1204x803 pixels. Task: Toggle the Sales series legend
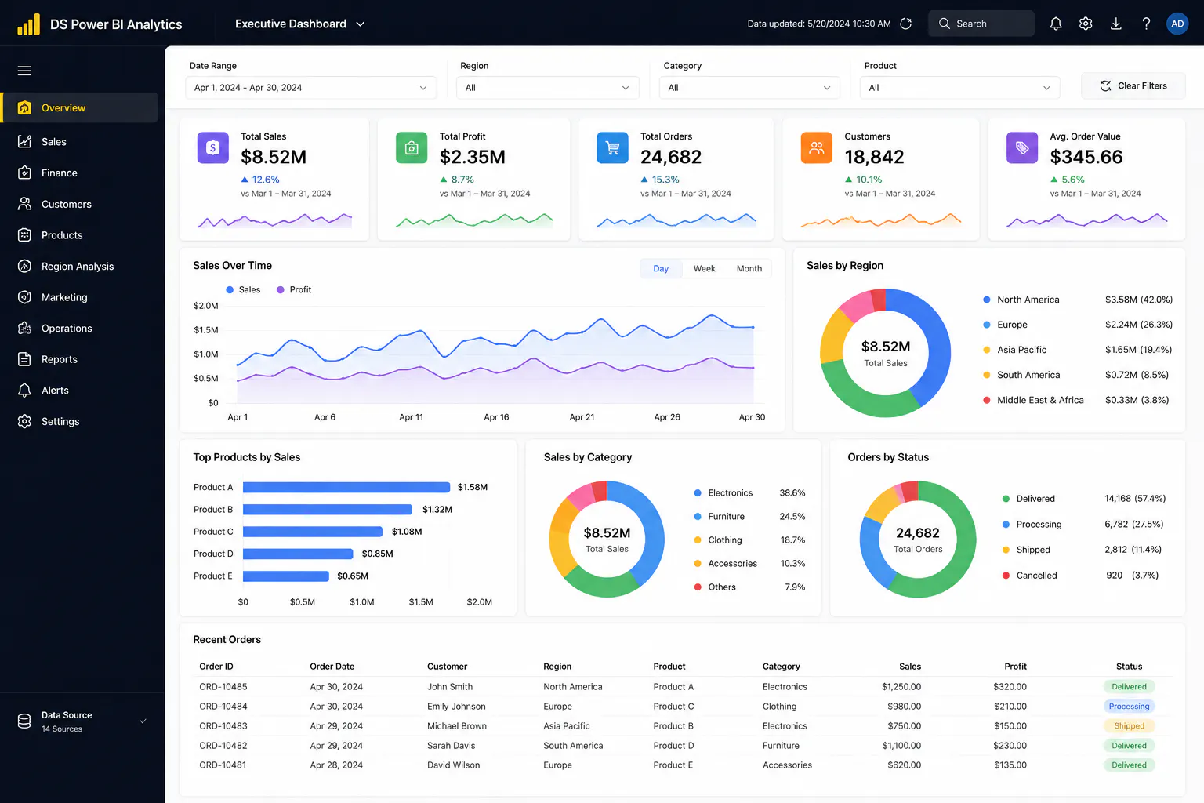[243, 289]
